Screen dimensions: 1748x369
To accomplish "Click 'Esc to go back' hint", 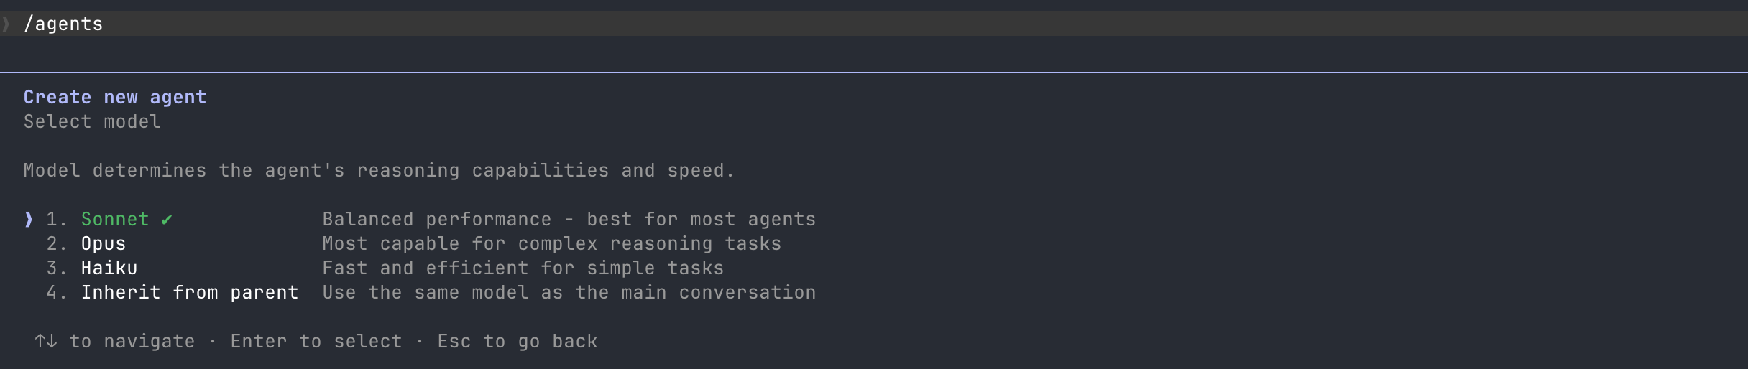I will pos(517,341).
